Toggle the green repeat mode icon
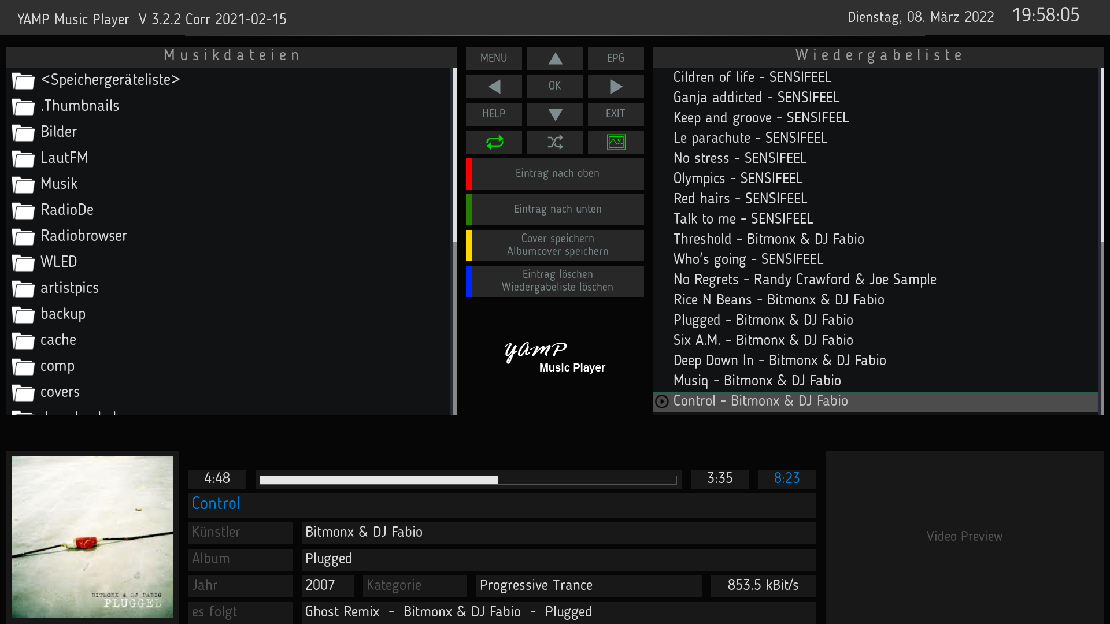1110x624 pixels. coord(494,142)
